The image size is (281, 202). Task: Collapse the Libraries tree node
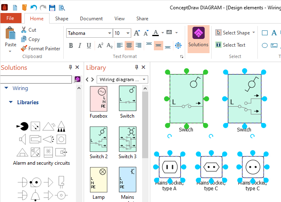11,102
